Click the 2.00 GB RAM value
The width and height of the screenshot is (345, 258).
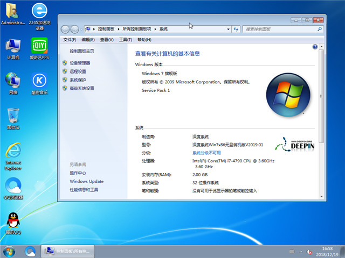(200, 175)
